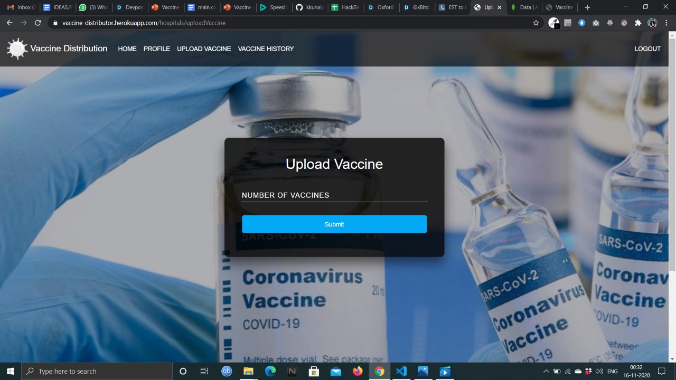This screenshot has height=380, width=676.
Task: Open the notification action center
Action: tap(661, 371)
